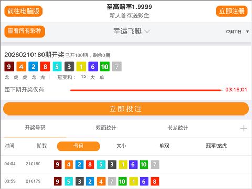Click the countdown progress bar
252x189 pixels.
point(146,90)
